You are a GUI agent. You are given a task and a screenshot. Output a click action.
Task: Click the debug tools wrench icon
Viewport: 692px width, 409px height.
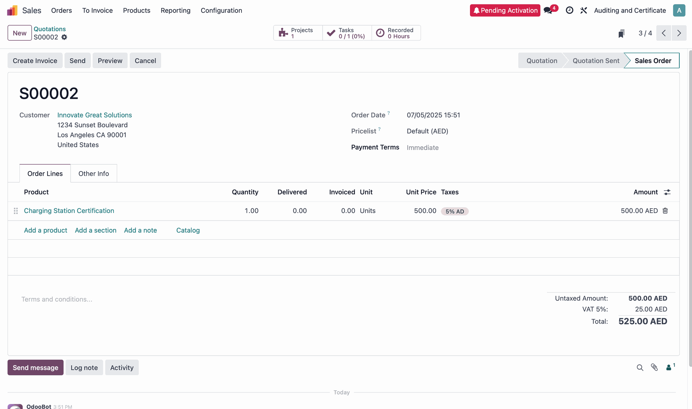584,10
